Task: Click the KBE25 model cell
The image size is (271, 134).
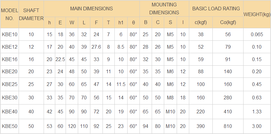Action: (x=10, y=84)
